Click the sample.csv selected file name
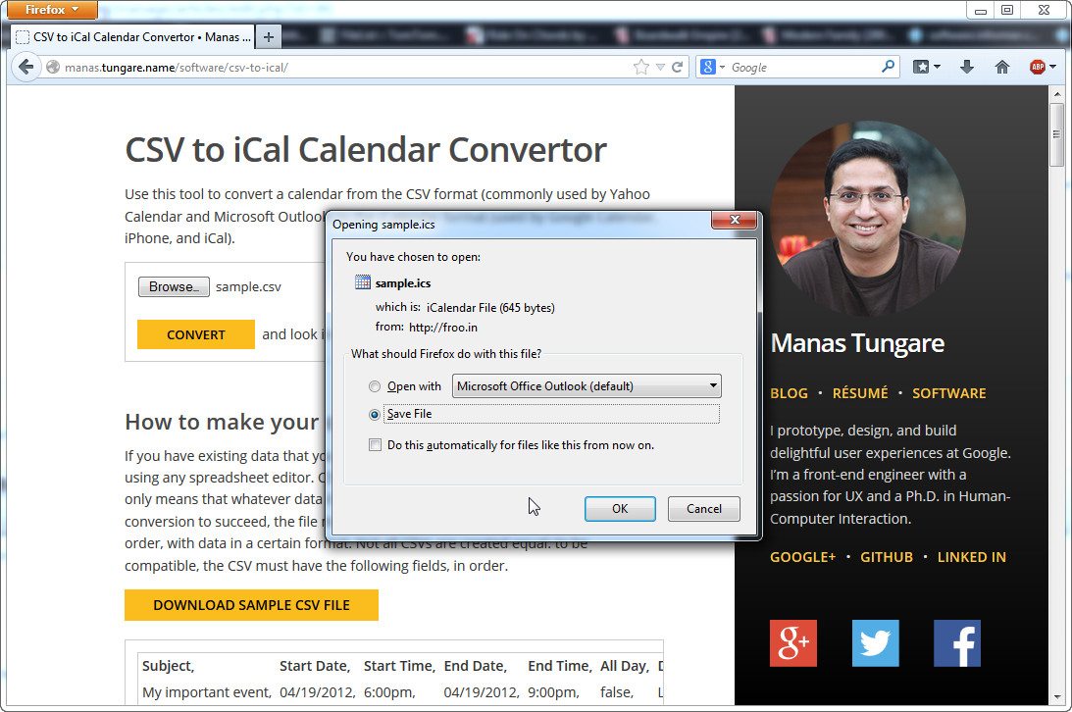 click(248, 287)
